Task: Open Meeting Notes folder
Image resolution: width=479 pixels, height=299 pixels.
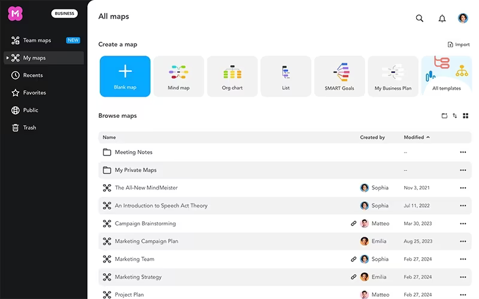Action: (134, 152)
